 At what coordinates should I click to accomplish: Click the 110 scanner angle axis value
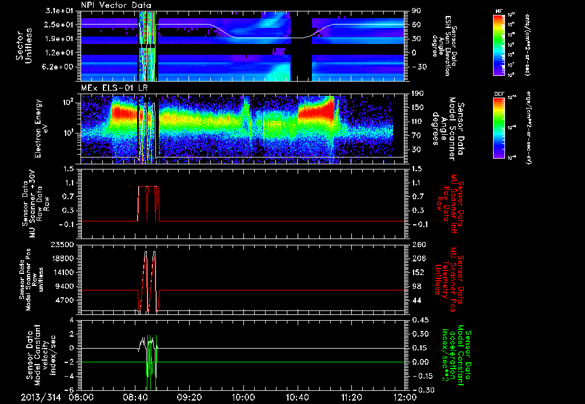[x=418, y=122]
